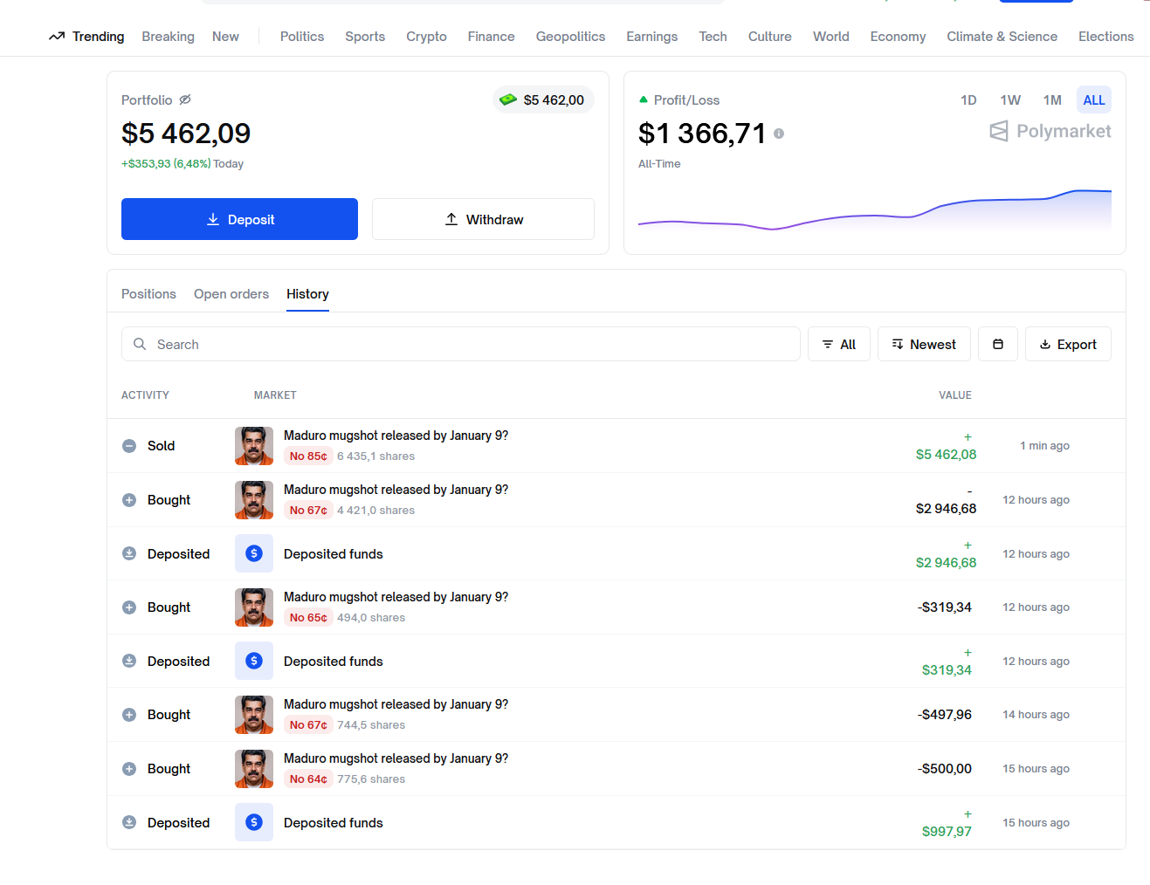
Task: Click the blue dollar icon in first Deposited row
Action: tap(254, 553)
